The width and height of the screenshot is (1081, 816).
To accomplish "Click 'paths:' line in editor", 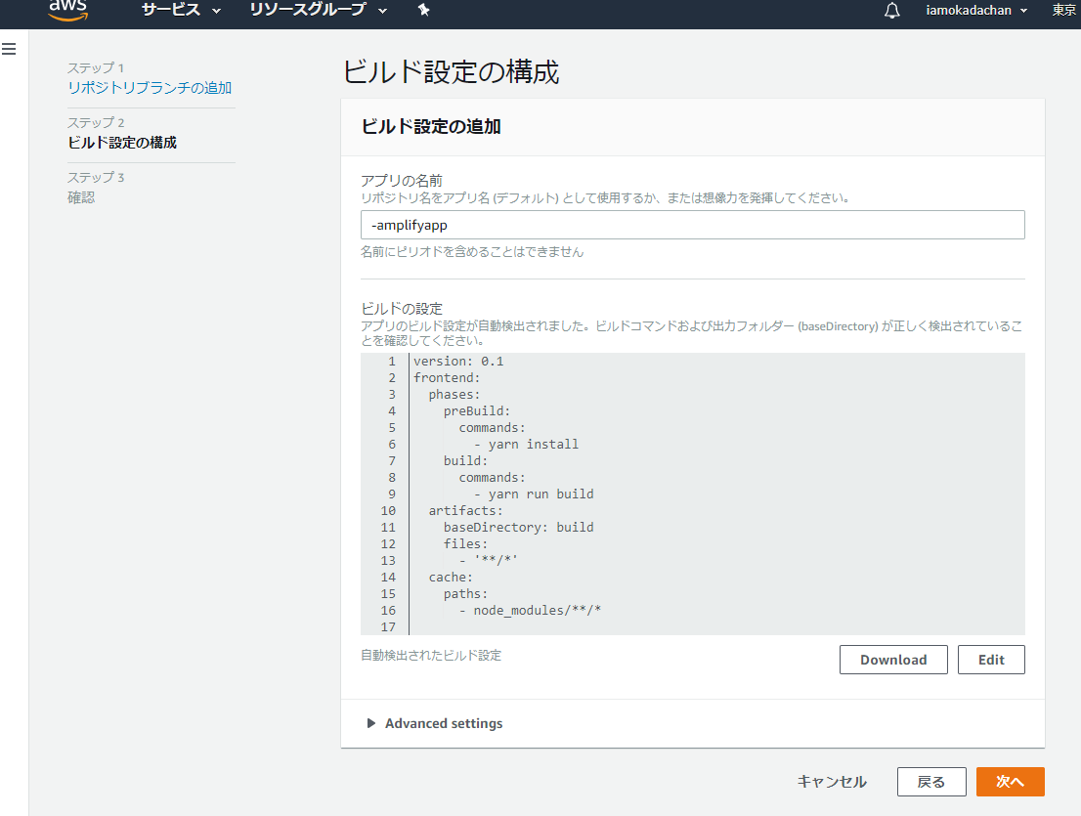I will 465,593.
